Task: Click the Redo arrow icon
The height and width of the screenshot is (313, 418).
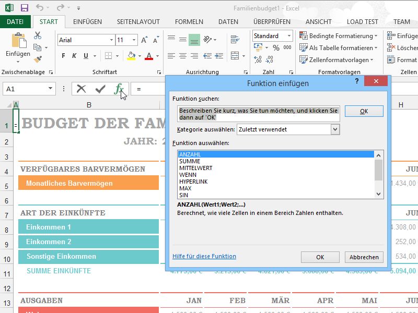Action: 60,8
